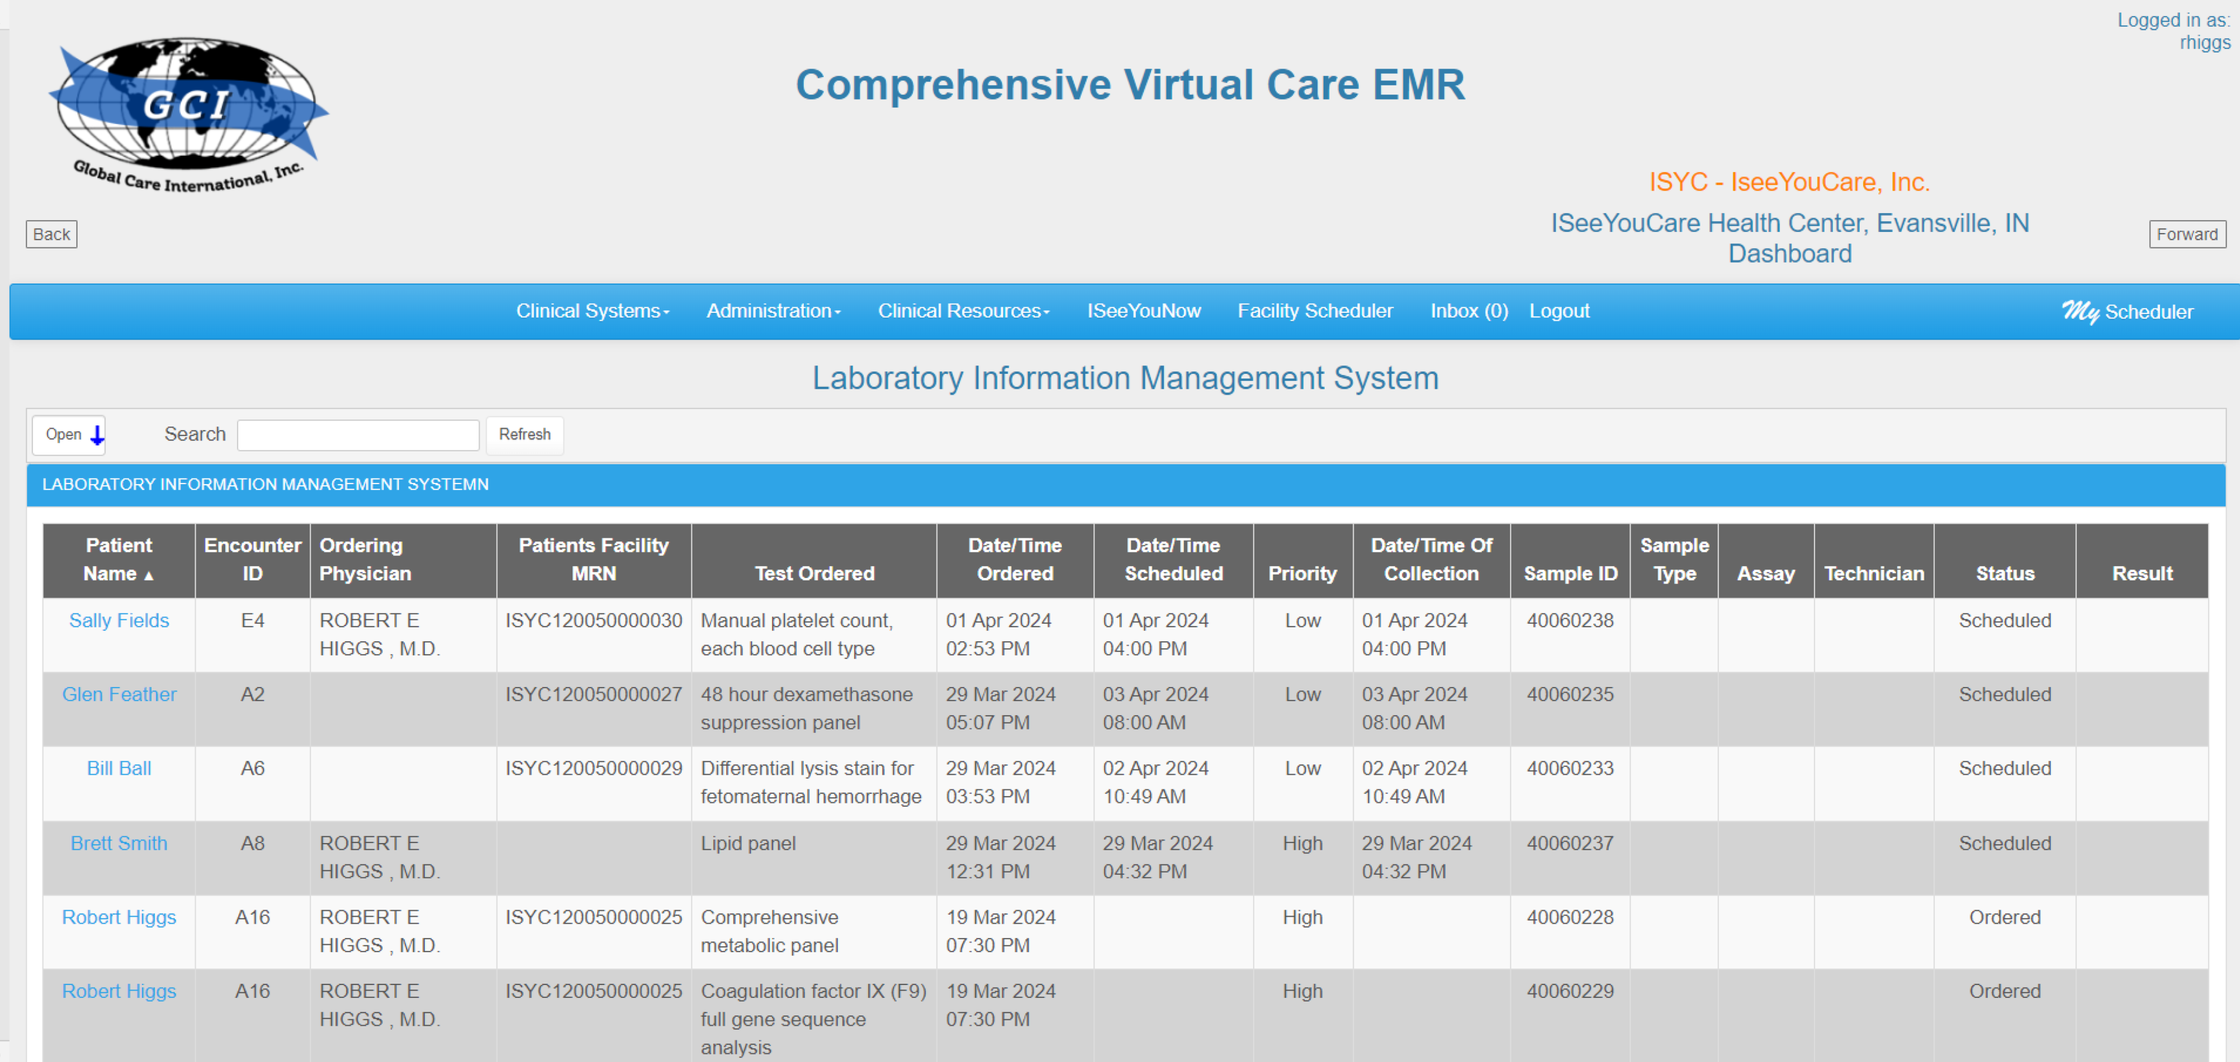Focus the Search input field
This screenshot has height=1062, width=2240.
click(x=357, y=435)
